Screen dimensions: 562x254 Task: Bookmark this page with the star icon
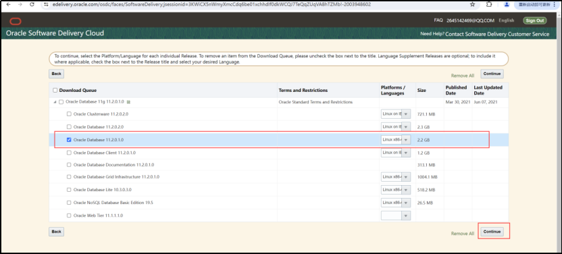coord(472,5)
